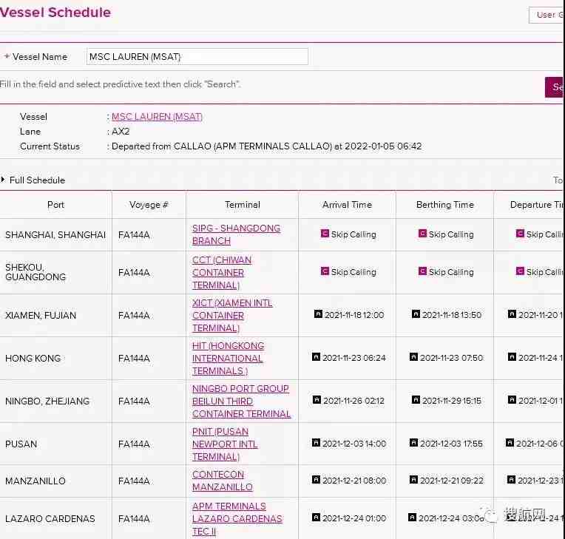Select SHANGHAI, SHANGHAI port cell

(55, 234)
